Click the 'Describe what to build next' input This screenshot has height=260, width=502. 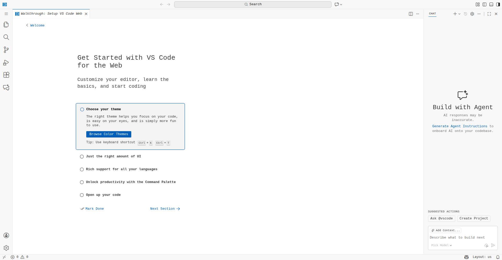462,237
